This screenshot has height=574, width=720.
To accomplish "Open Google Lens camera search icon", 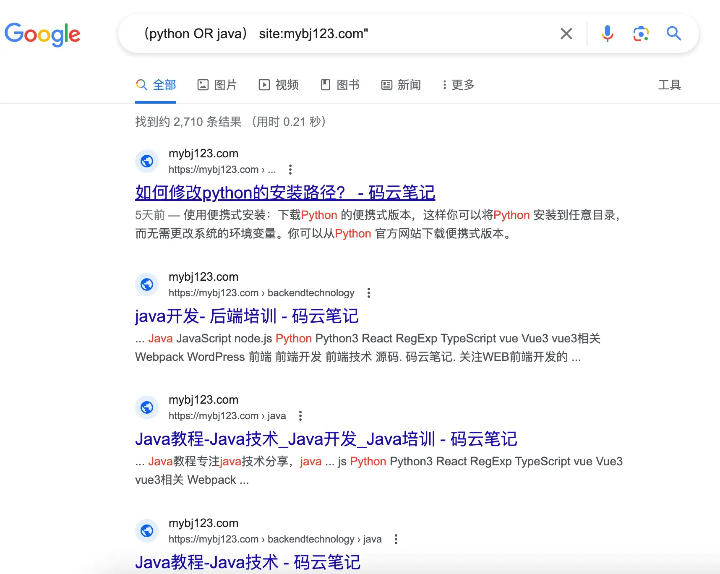I will 640,34.
